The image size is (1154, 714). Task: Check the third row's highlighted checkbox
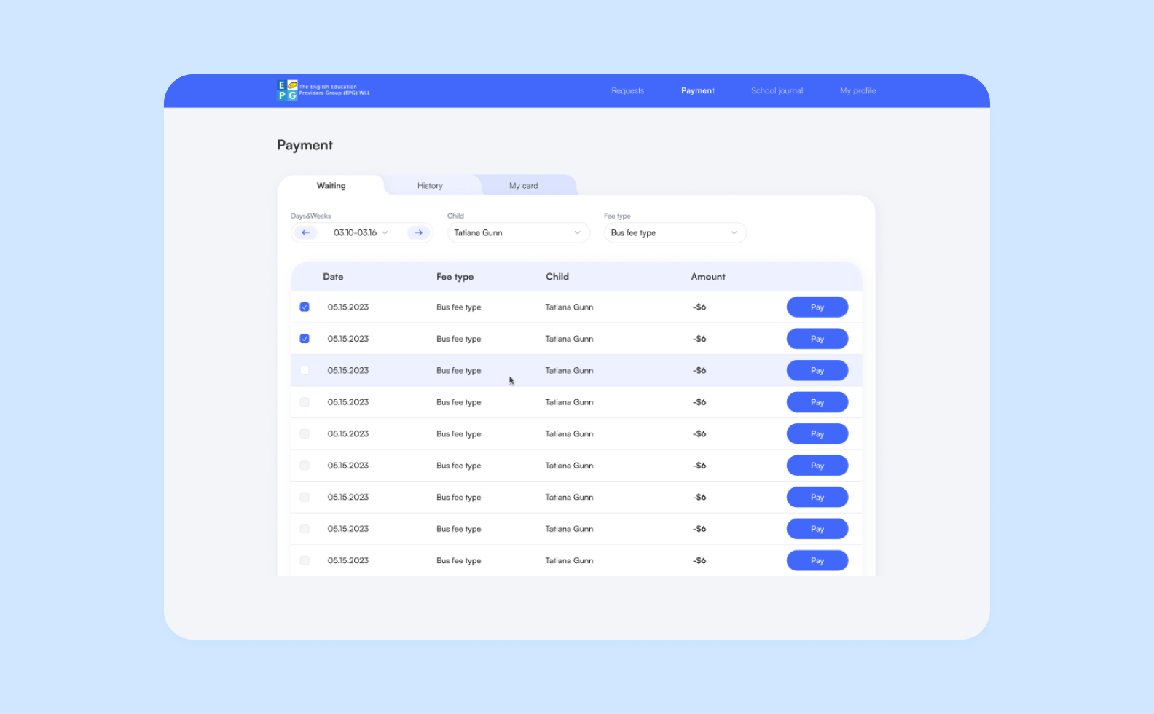[x=305, y=370]
